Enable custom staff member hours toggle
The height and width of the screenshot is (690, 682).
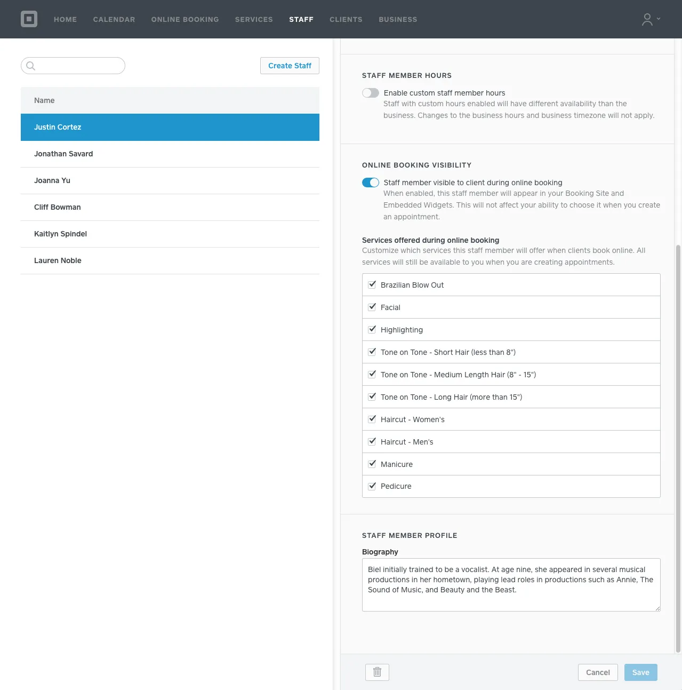(x=371, y=93)
